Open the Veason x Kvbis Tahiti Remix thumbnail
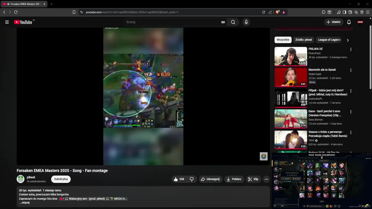The height and width of the screenshot is (209, 372). [291, 140]
